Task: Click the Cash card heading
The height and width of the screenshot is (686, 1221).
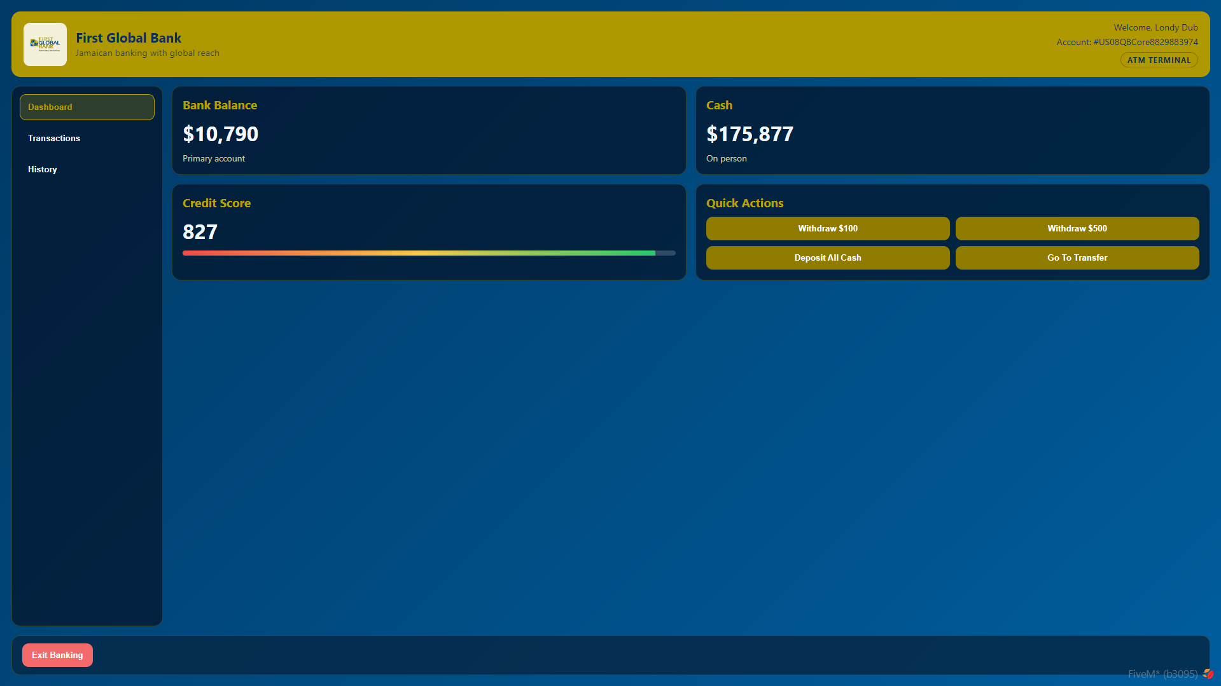Action: (719, 105)
